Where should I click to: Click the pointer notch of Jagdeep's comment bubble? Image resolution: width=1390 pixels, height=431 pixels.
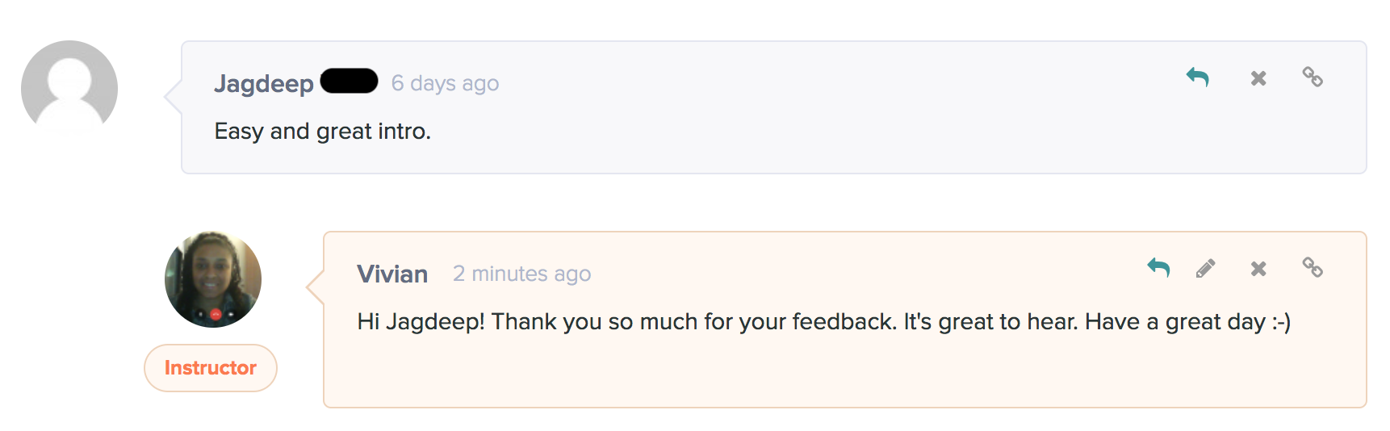[173, 97]
